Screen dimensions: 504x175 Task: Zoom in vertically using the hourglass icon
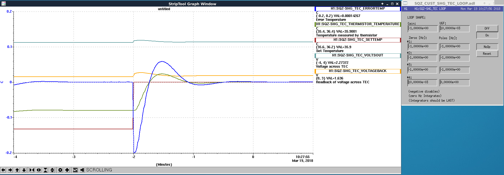tap(46, 170)
